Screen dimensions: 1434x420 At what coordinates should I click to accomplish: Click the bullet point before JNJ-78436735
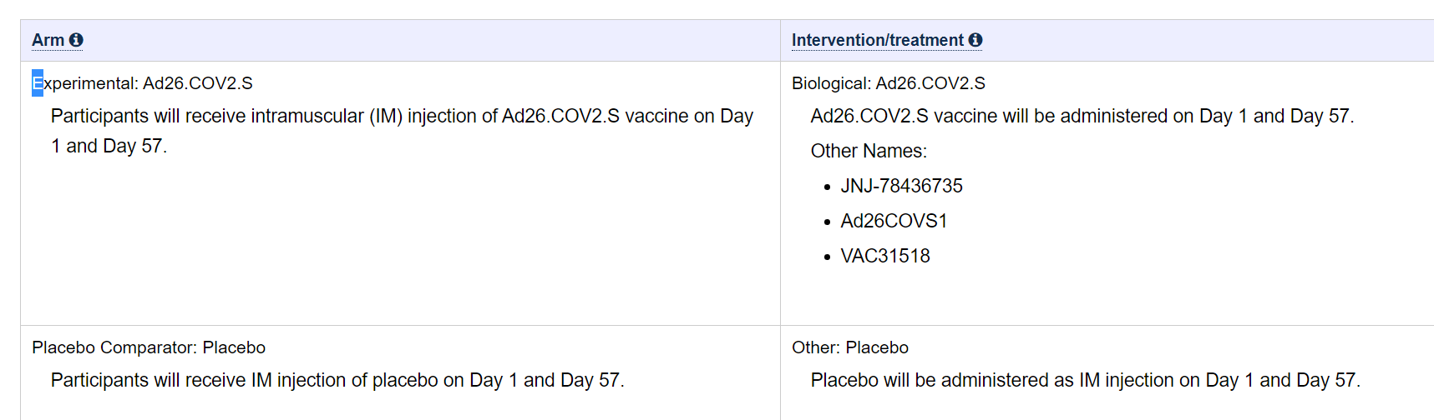click(x=827, y=187)
